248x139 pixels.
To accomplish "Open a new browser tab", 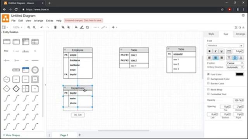I will (49, 3).
